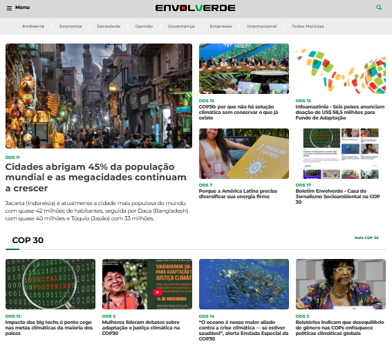
Task: Open Relatórios indicam desequilíbrio de gênero article
Action: point(339,327)
